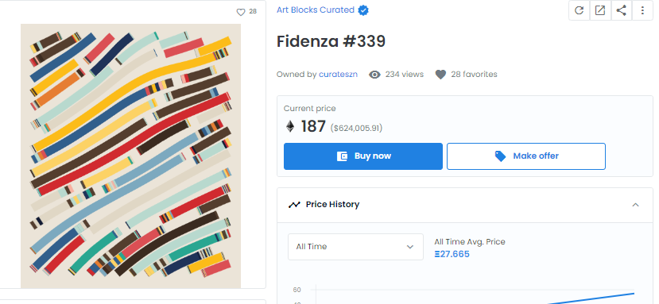Click the blue verified badge icon
659x304 pixels.
pyautogui.click(x=363, y=10)
